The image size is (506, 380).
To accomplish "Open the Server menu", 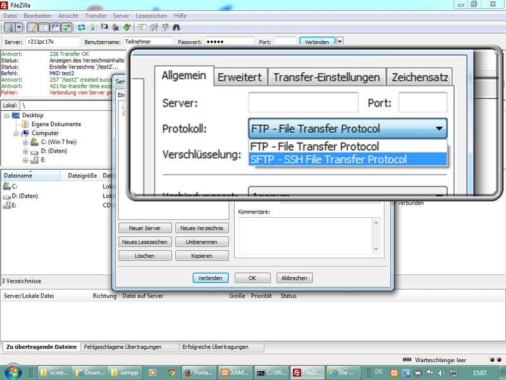I will click(x=121, y=15).
